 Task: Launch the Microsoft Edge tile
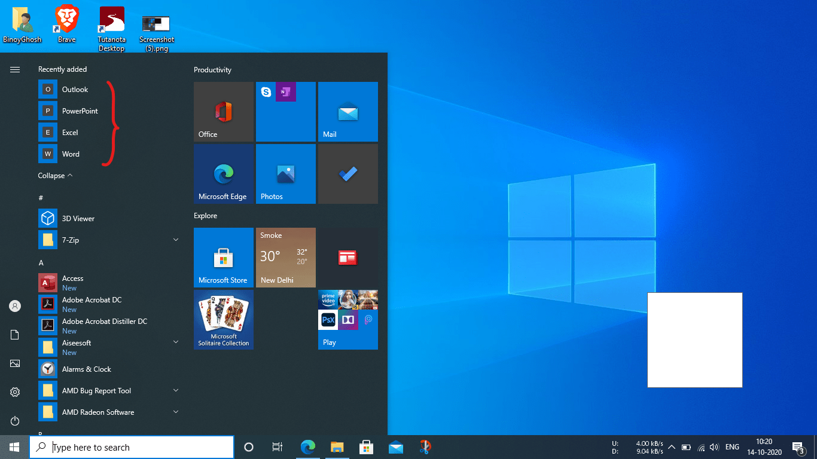point(224,174)
